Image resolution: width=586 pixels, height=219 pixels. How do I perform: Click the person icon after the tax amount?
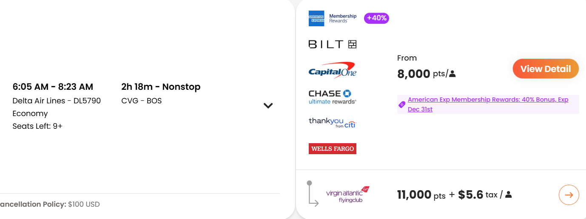pos(508,195)
